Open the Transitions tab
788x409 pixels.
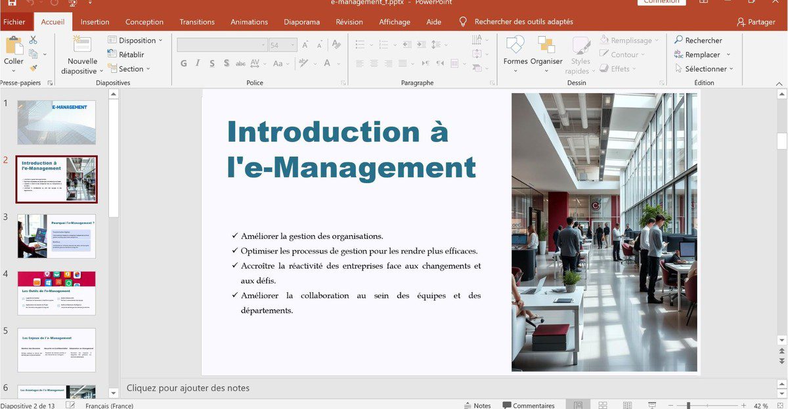pyautogui.click(x=197, y=22)
